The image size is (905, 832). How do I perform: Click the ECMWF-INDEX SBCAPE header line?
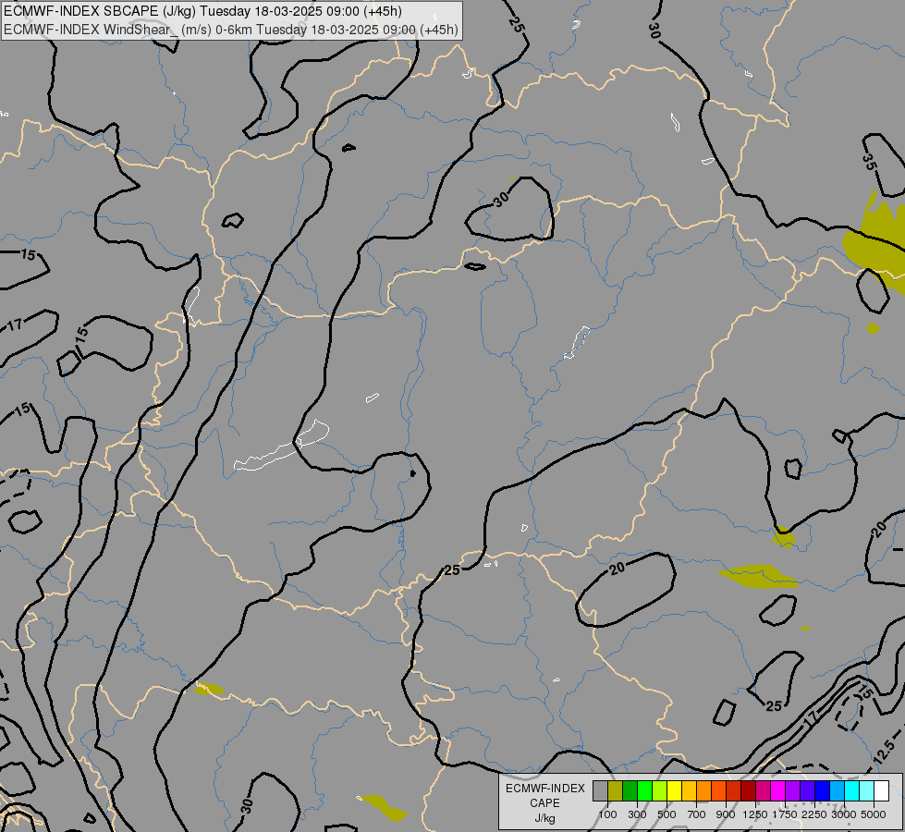point(202,11)
